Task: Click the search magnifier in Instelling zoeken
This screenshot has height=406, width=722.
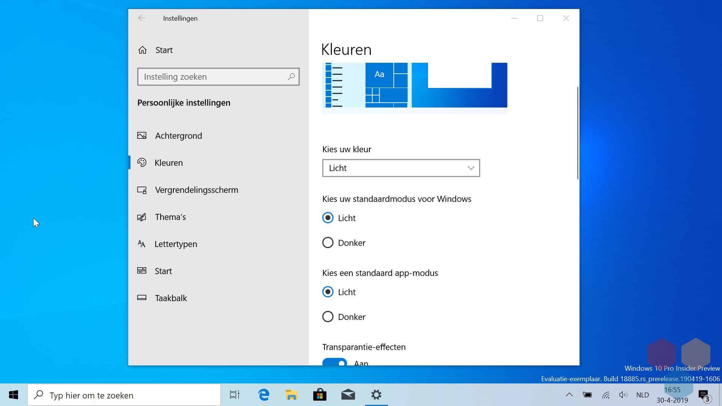Action: pyautogui.click(x=291, y=77)
